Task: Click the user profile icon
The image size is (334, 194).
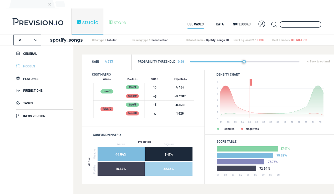Action: coord(262,24)
